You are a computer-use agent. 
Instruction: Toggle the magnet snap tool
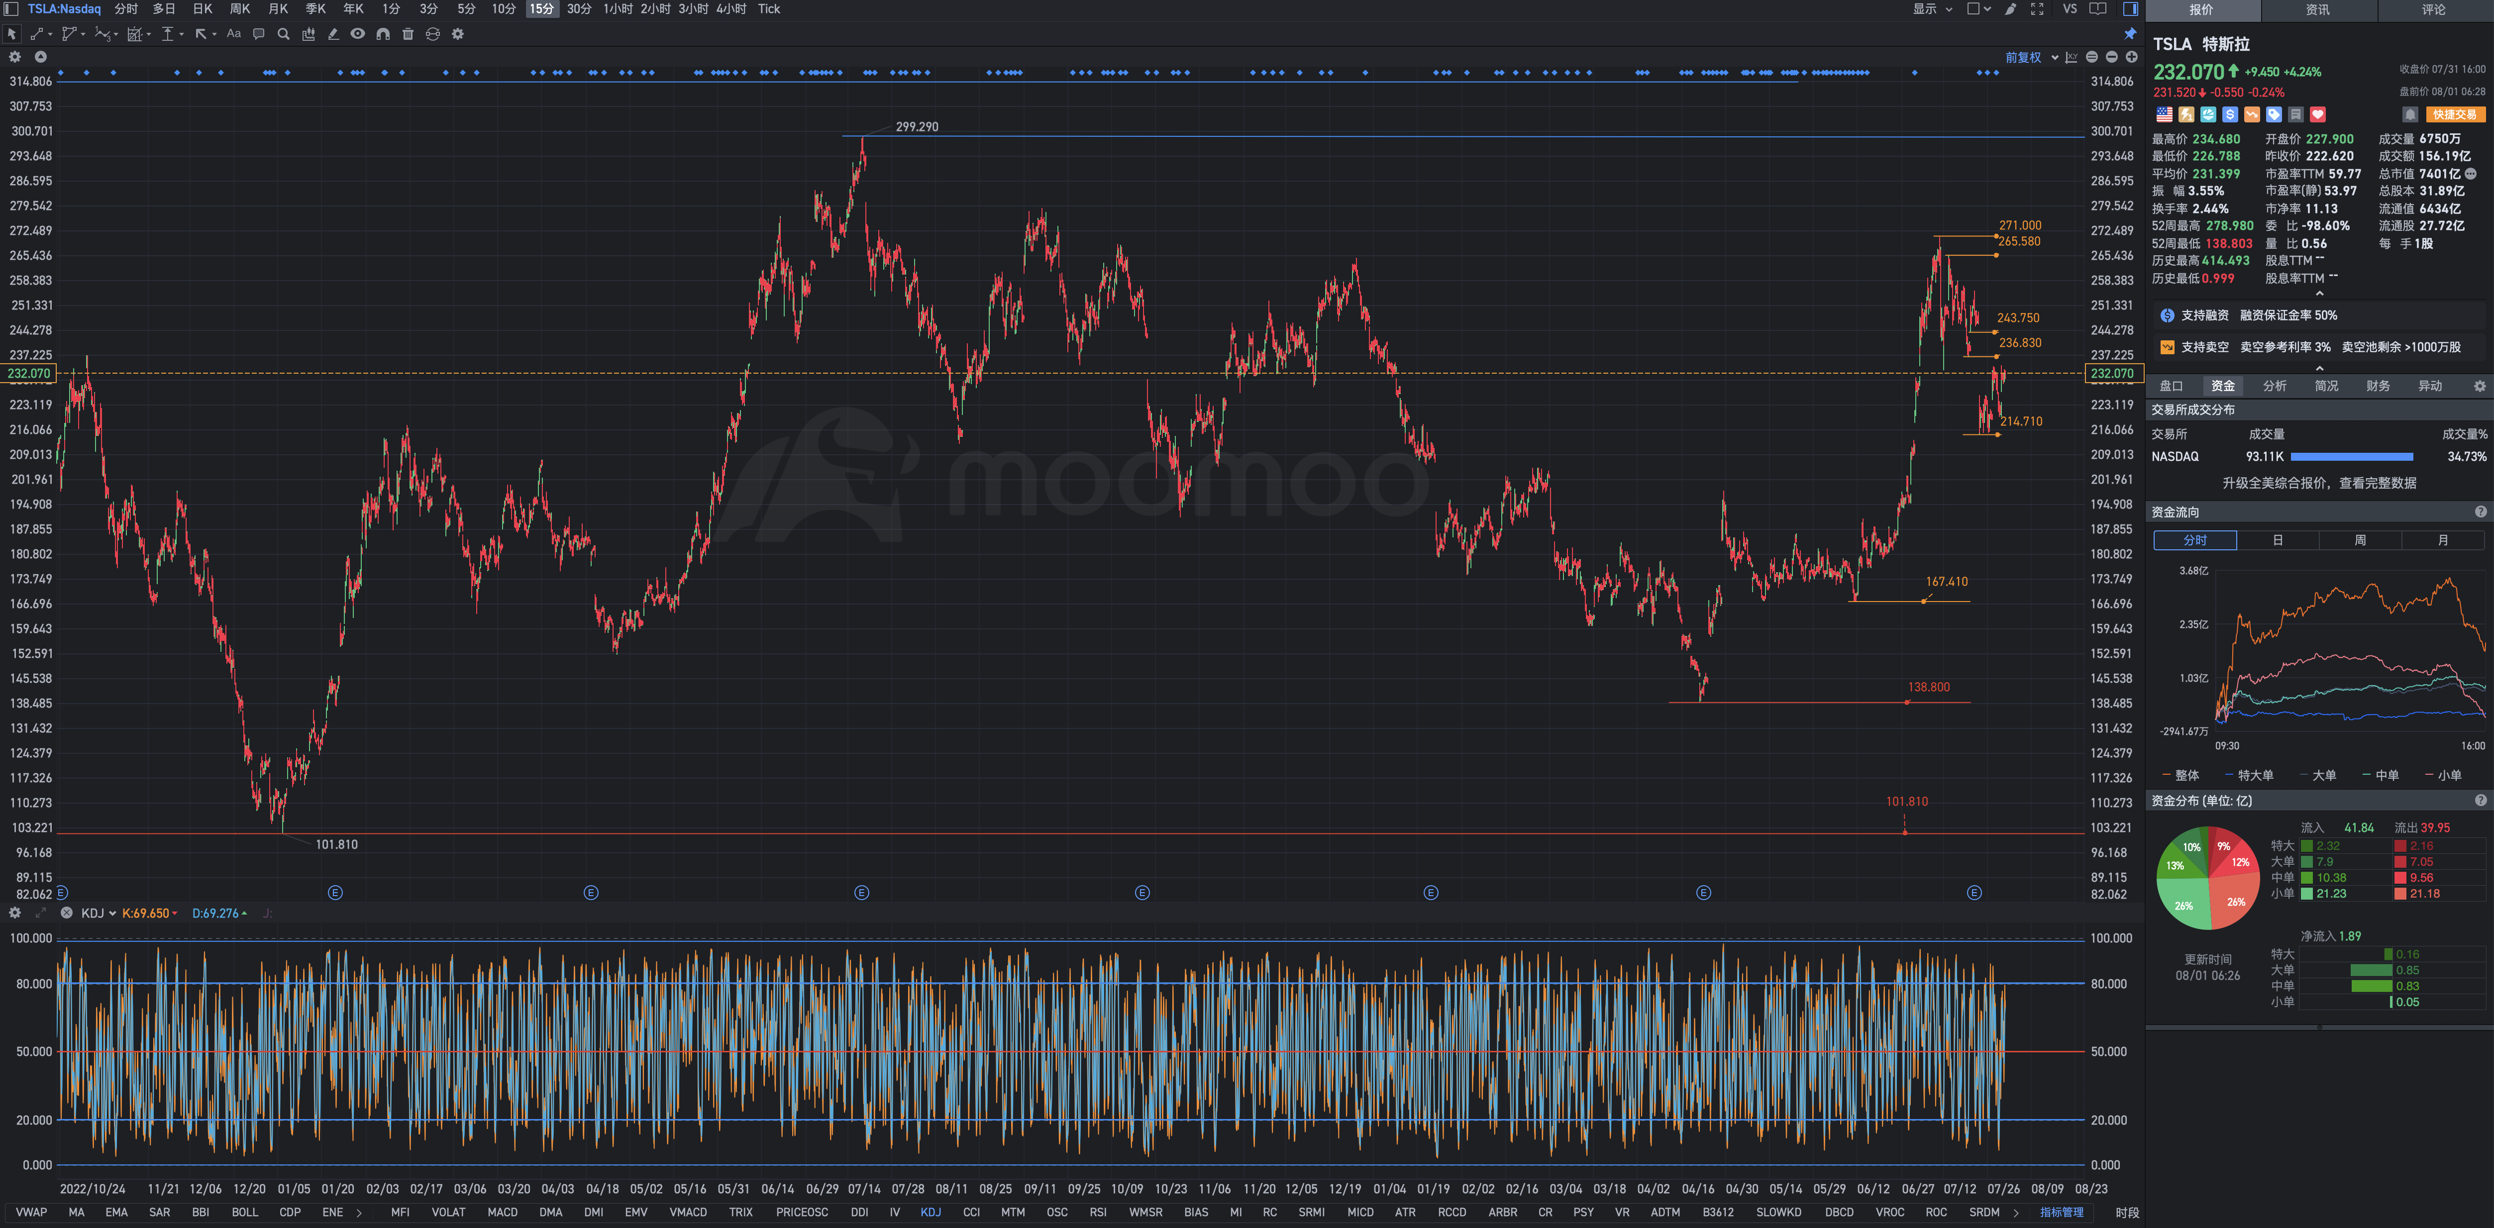click(383, 34)
